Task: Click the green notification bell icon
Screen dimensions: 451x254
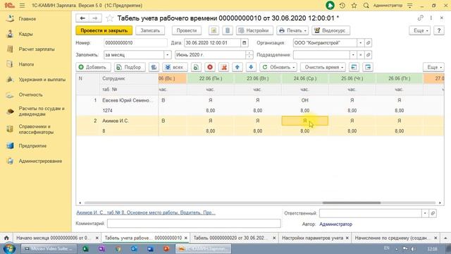Action: click(x=330, y=6)
